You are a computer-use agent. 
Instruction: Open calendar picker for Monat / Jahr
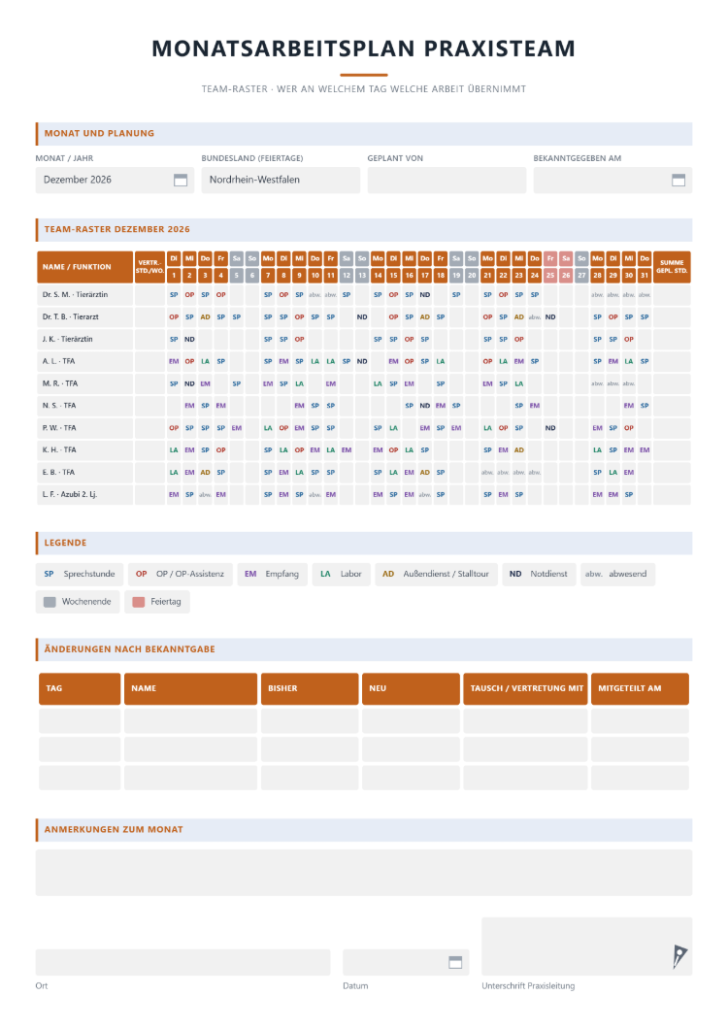[181, 181]
